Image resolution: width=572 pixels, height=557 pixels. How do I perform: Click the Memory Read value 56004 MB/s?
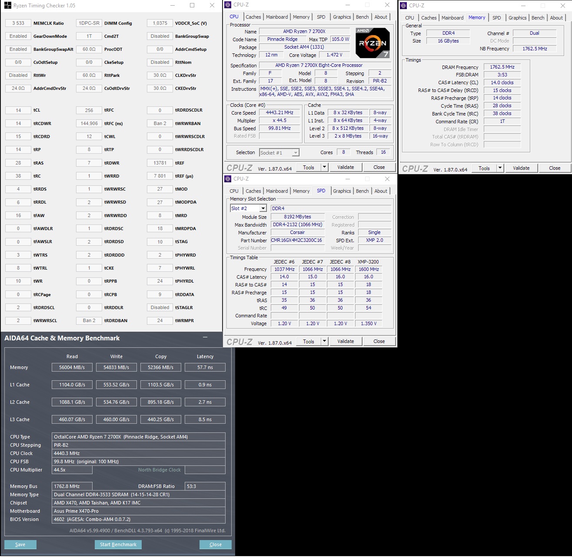pyautogui.click(x=72, y=367)
